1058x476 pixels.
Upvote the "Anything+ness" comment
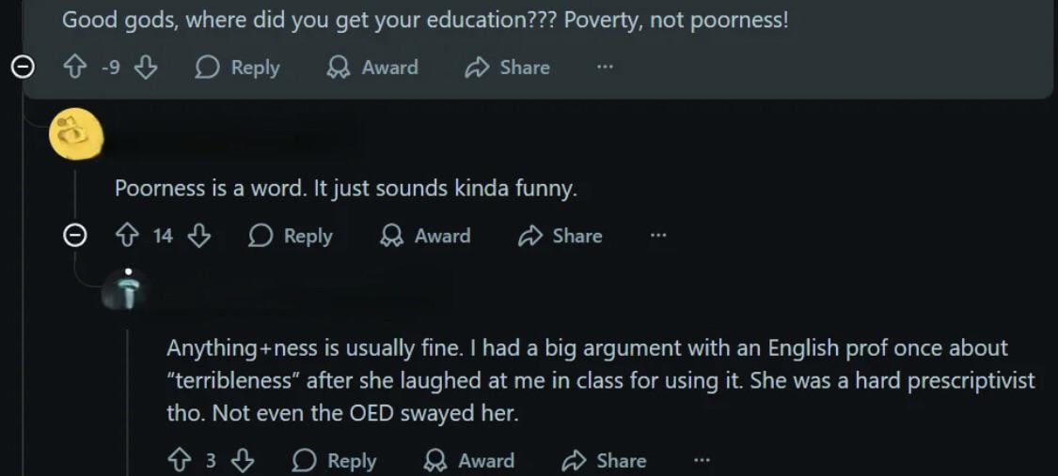click(x=179, y=460)
